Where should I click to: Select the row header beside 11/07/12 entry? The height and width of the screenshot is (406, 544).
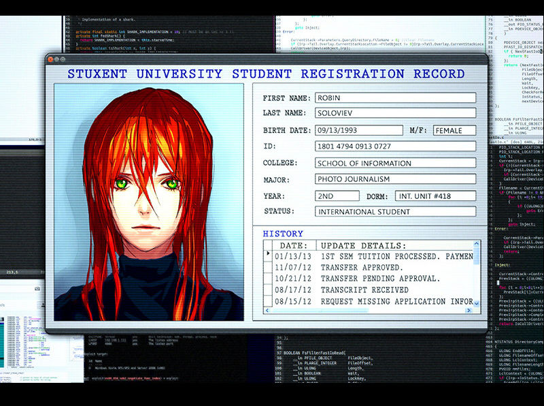pyautogui.click(x=268, y=267)
